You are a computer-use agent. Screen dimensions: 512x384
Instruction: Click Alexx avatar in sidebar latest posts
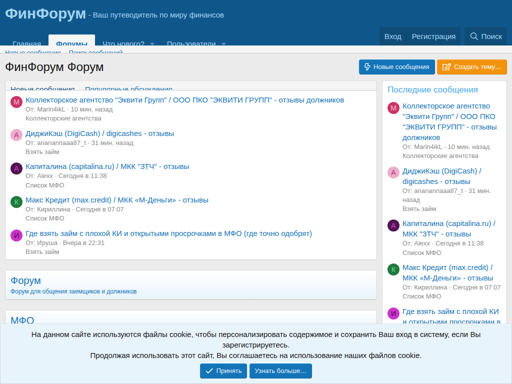393,225
